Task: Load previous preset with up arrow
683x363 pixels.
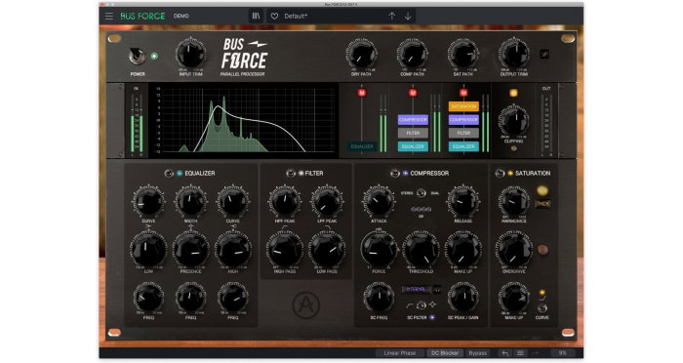Action: click(392, 17)
